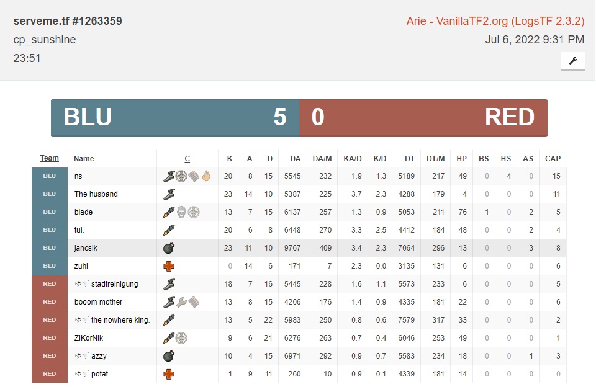Click the Engineer wrench icon for booom mother
Screen dimensions: 596x392
(181, 302)
